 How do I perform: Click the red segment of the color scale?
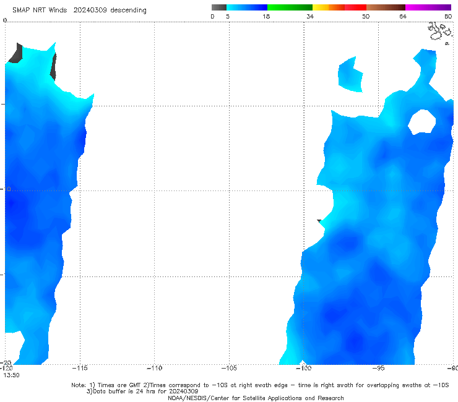click(x=355, y=7)
